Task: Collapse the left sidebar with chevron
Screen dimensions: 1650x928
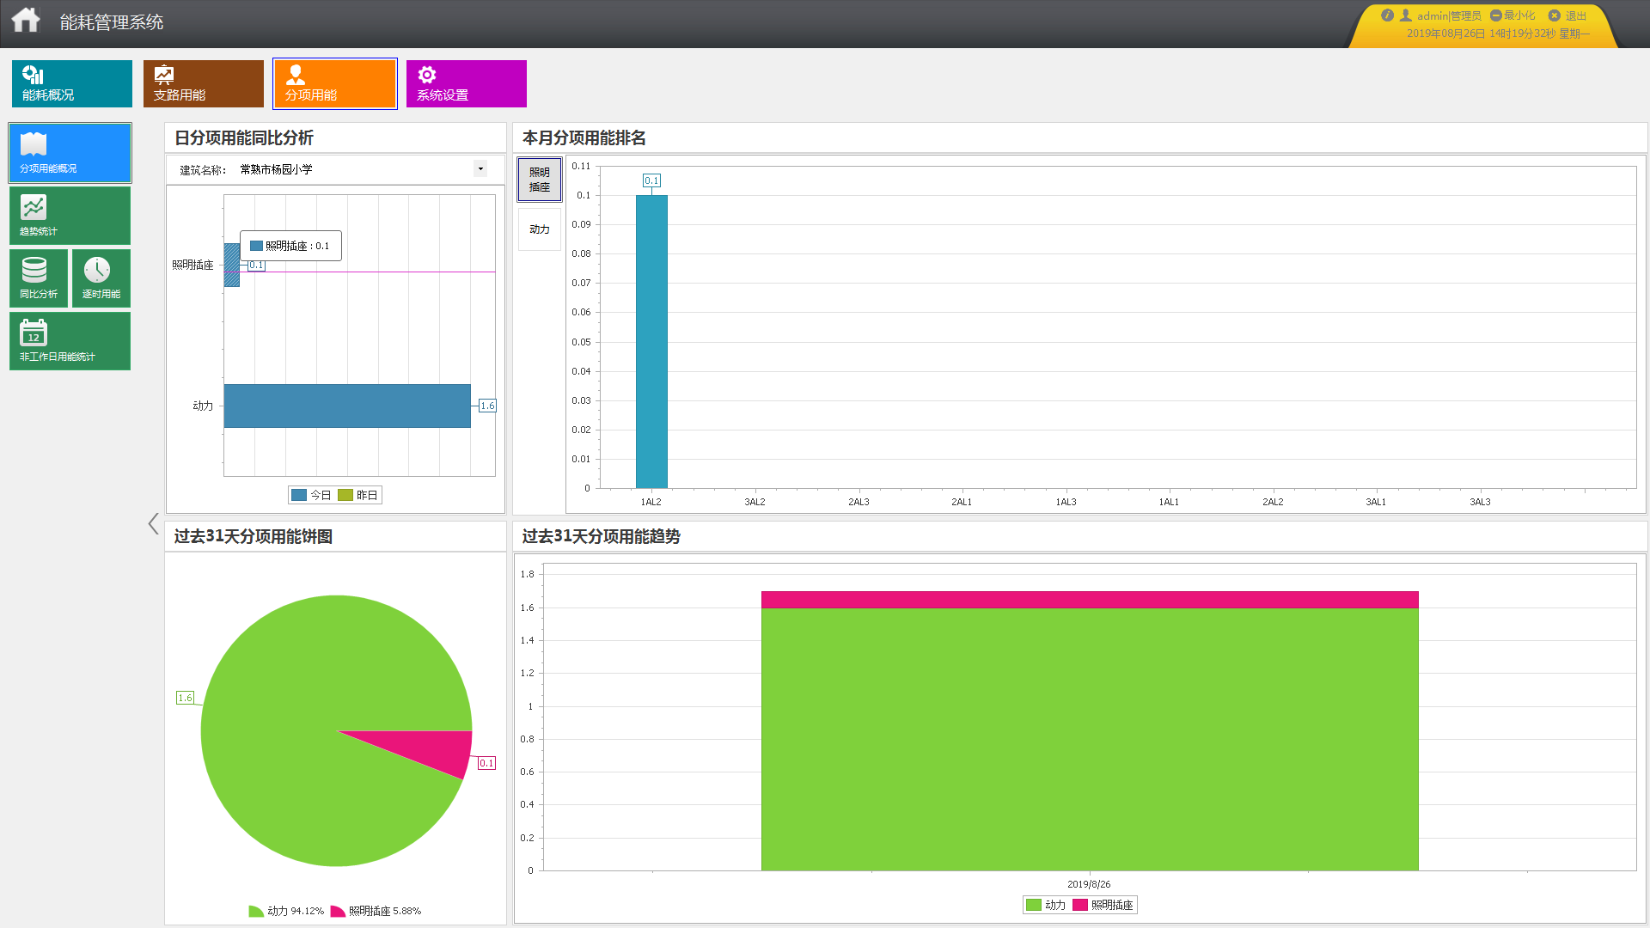Action: [x=153, y=523]
